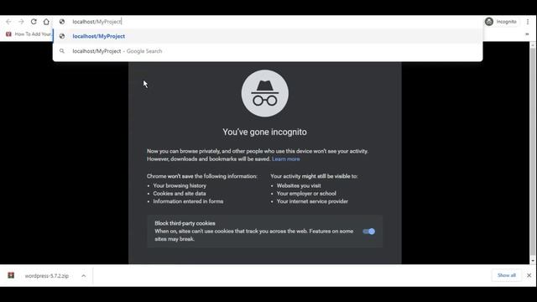Click the browser back arrow
Viewport: 537px width, 302px height.
click(8, 22)
